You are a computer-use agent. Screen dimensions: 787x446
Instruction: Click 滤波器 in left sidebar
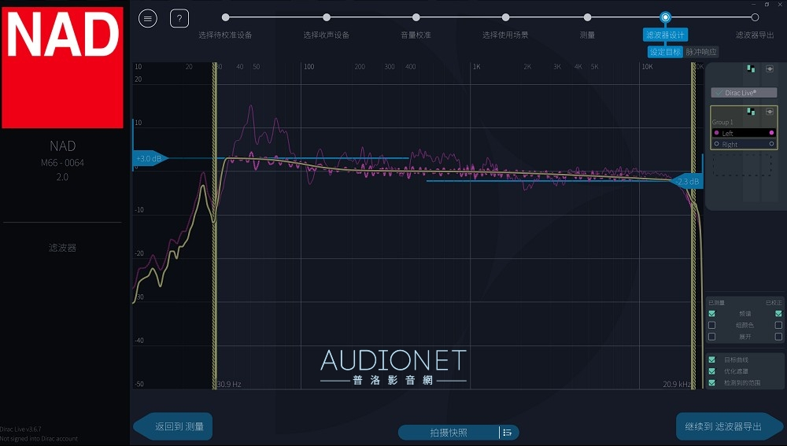[x=62, y=248]
